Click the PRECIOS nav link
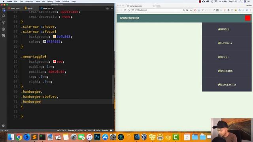Image resolution: width=253 pixels, height=142 pixels. click(x=225, y=71)
